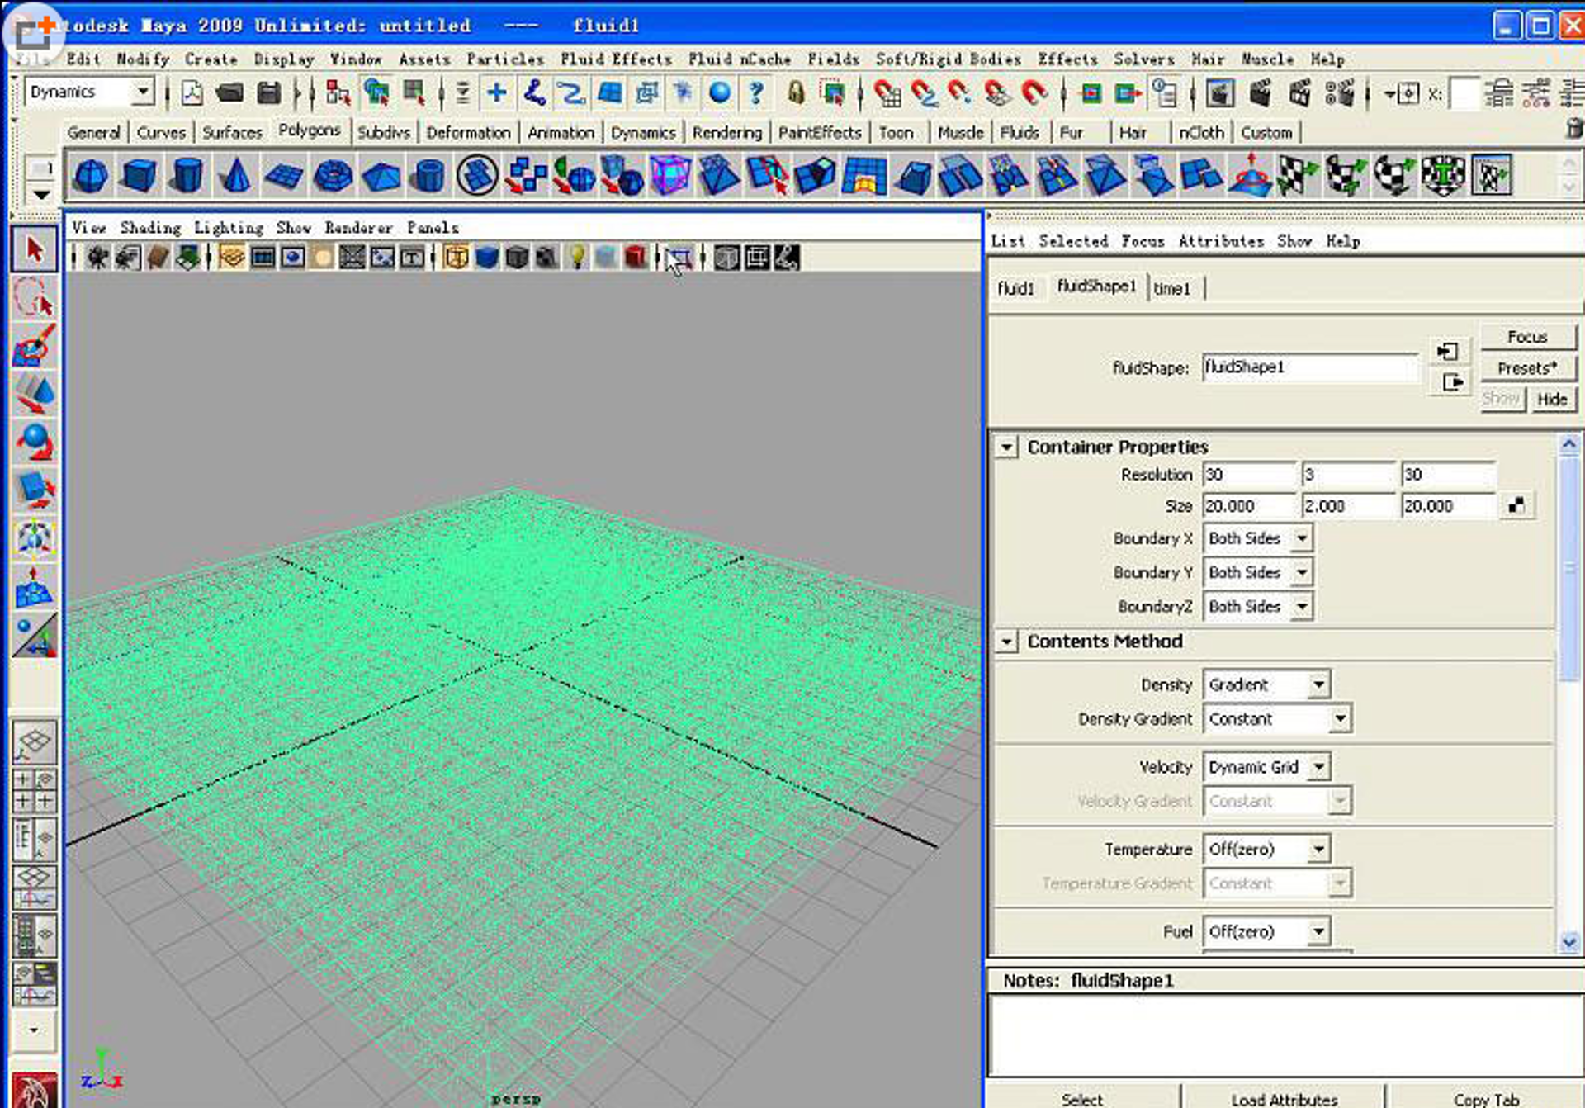This screenshot has height=1108, width=1585.
Task: Toggle the Four View layout button
Action: coord(34,790)
